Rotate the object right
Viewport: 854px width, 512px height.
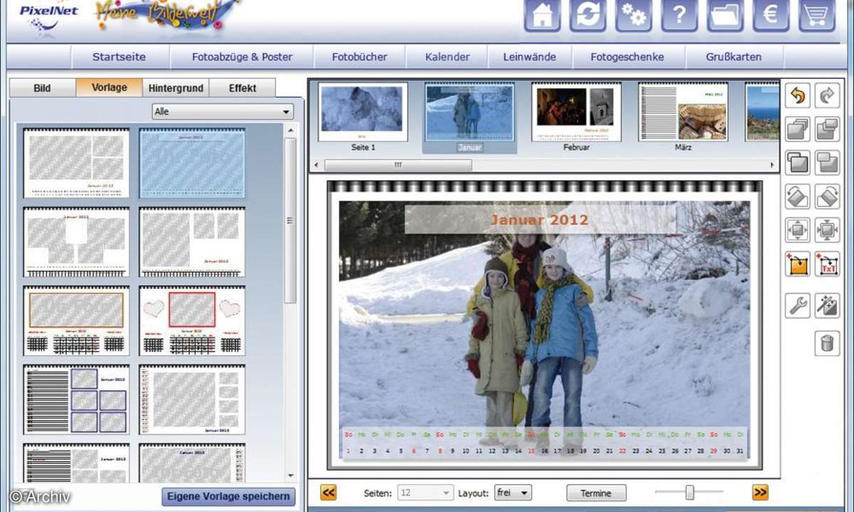[x=827, y=196]
